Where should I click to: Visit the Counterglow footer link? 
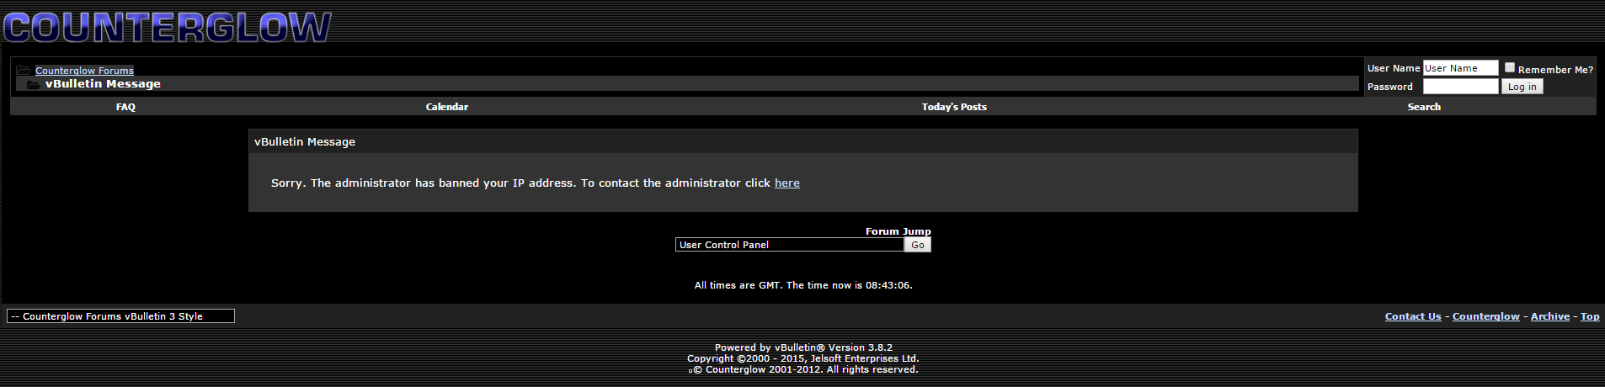[1485, 316]
